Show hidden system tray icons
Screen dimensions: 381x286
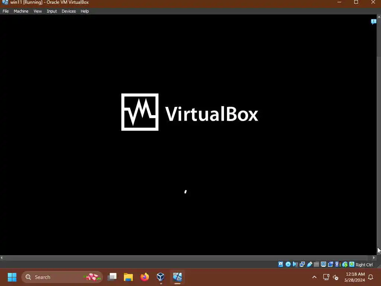click(314, 277)
